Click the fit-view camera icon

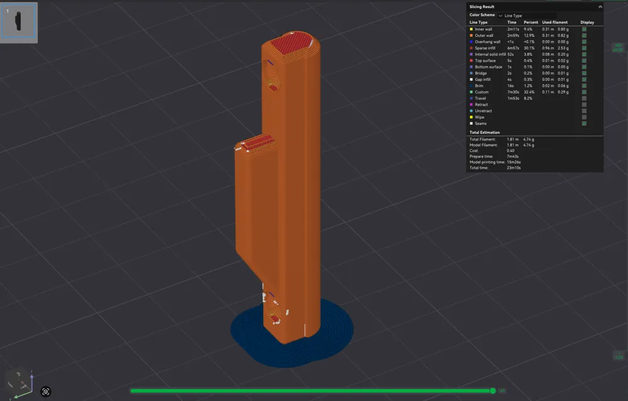(x=46, y=392)
